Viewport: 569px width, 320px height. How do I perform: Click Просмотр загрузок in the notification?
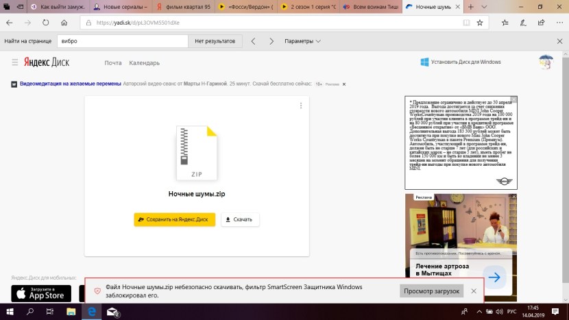[x=431, y=291]
